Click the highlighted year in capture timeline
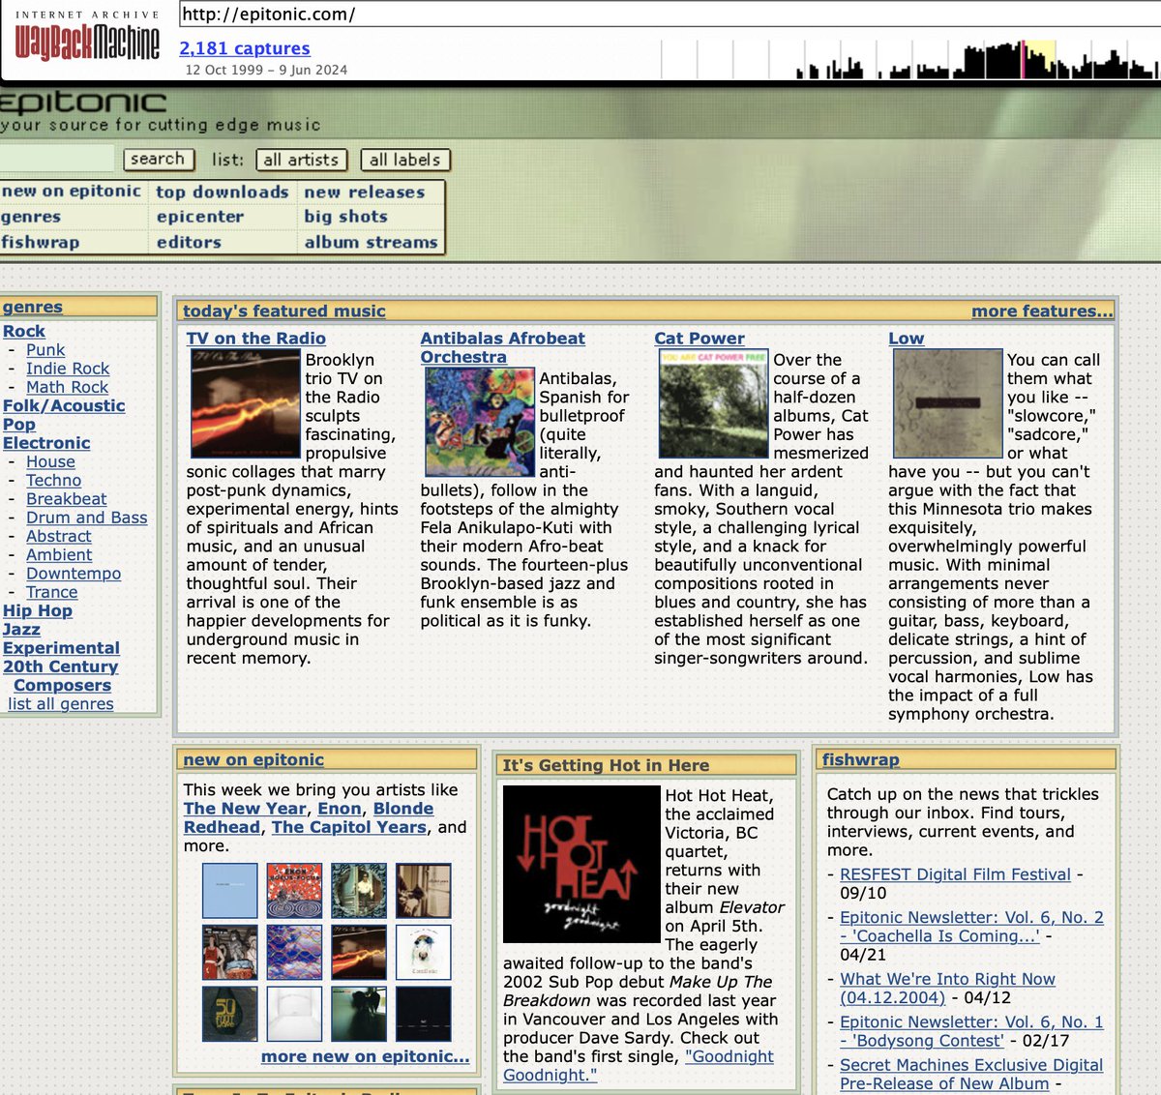This screenshot has height=1095, width=1161. click(1040, 59)
